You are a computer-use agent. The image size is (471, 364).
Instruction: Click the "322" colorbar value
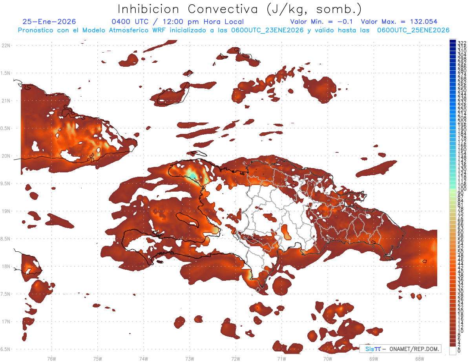click(462, 42)
